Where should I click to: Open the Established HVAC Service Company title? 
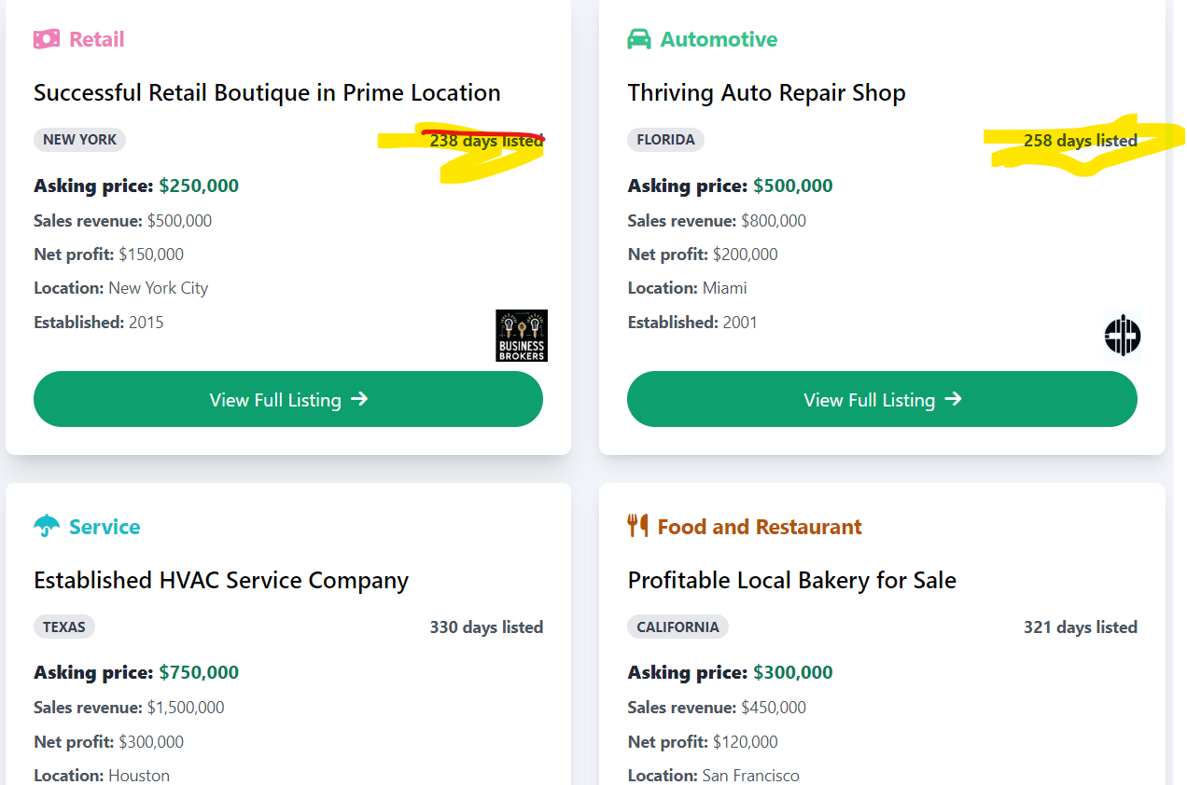(x=221, y=580)
